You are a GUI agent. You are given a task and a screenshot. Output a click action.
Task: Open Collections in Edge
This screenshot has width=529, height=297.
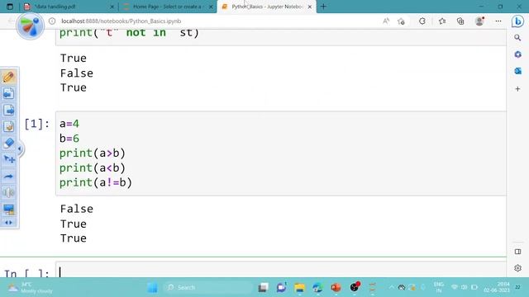coord(460,21)
